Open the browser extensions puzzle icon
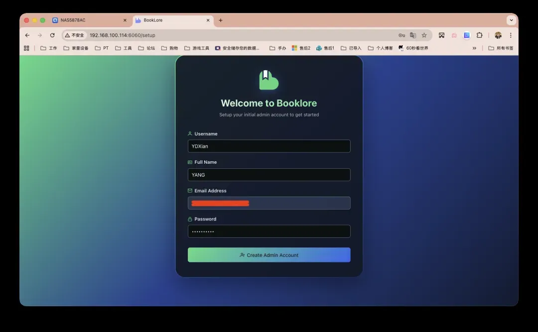The width and height of the screenshot is (538, 332). [x=479, y=35]
